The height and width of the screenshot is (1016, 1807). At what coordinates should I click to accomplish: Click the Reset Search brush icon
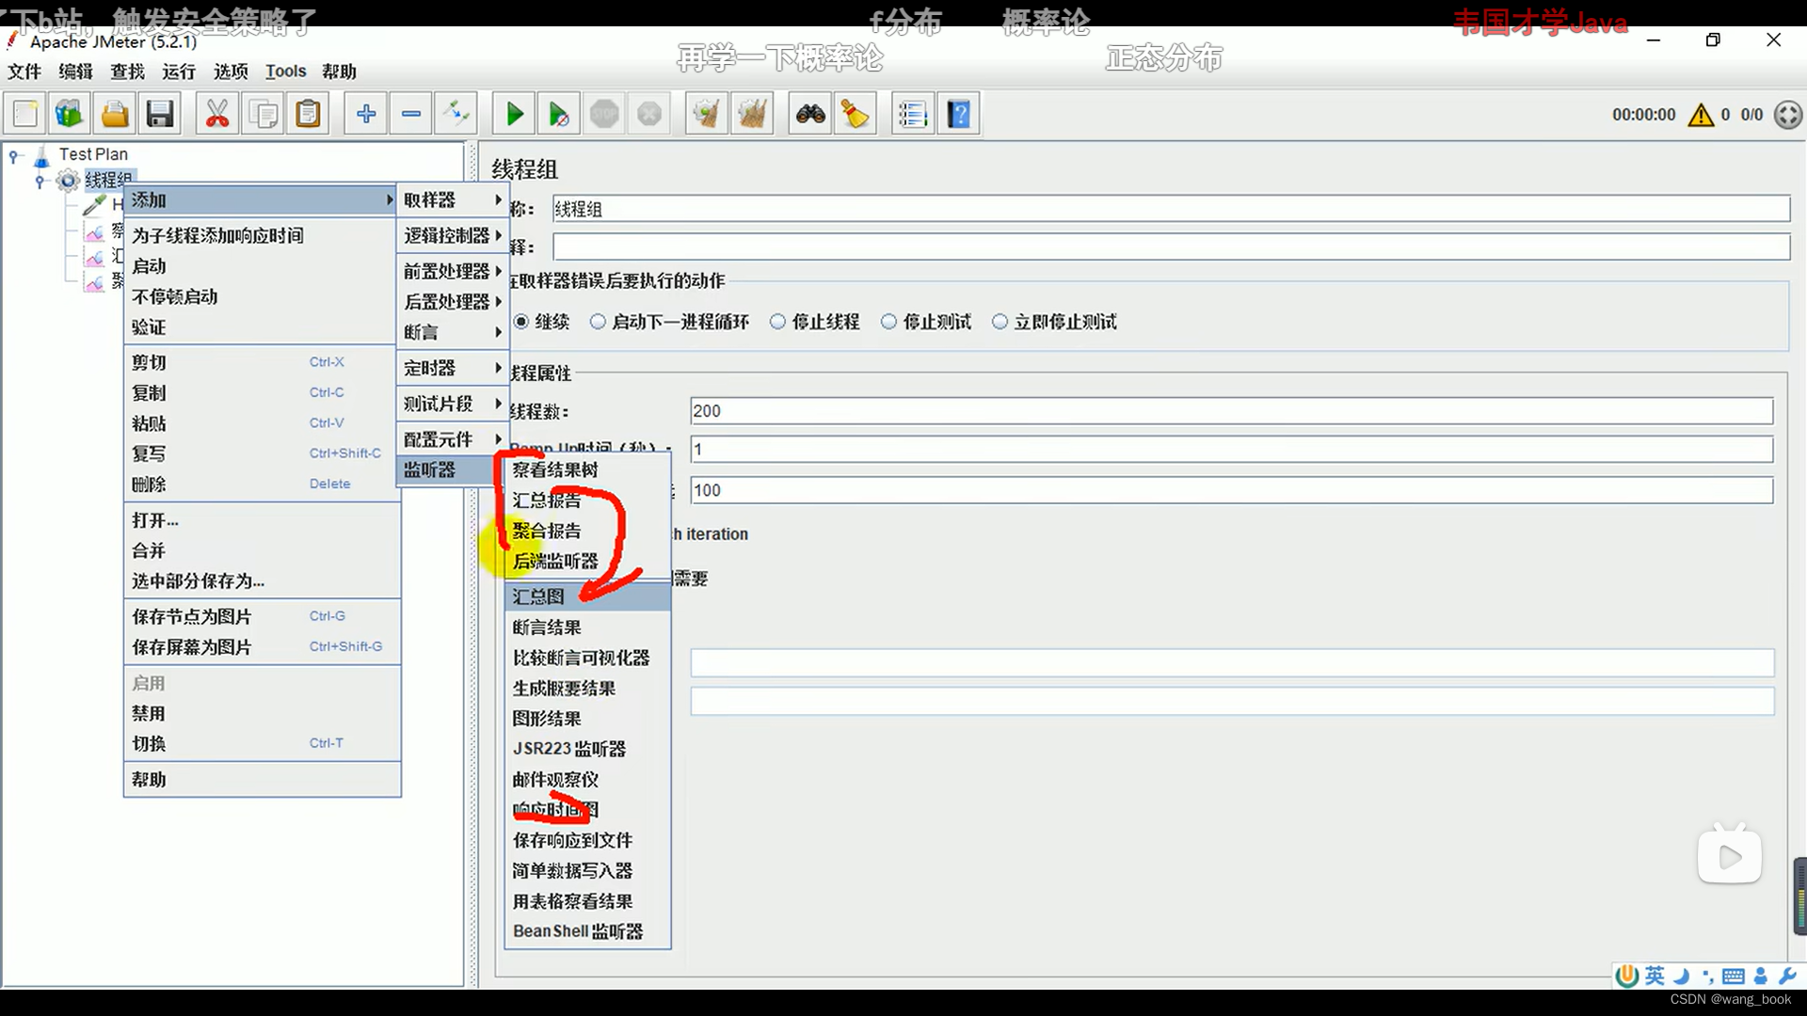856,115
